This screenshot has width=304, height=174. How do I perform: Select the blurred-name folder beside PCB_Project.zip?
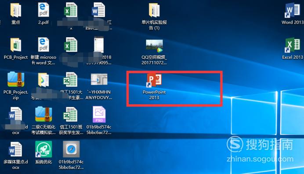(43, 80)
